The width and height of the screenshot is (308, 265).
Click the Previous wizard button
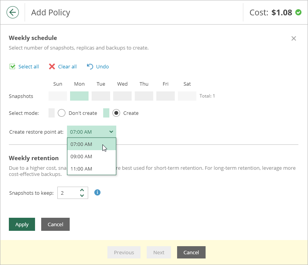pos(124,252)
